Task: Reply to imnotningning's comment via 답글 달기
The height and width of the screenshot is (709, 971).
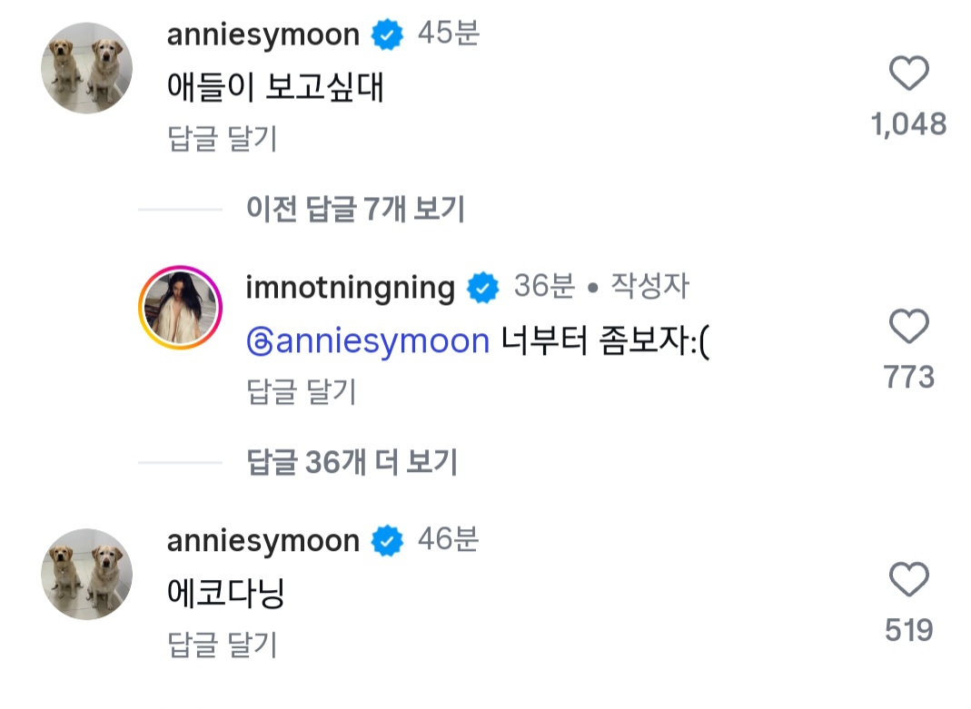Action: point(301,391)
